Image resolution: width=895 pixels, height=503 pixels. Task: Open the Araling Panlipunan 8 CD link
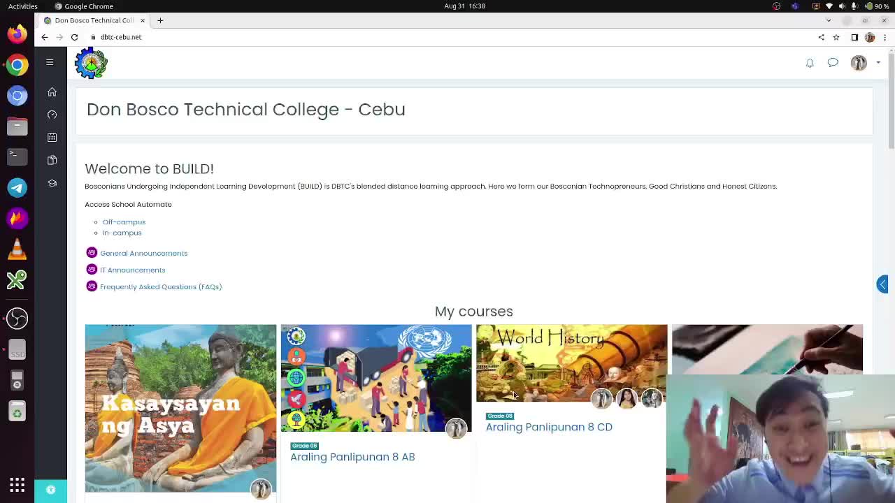[x=549, y=427]
